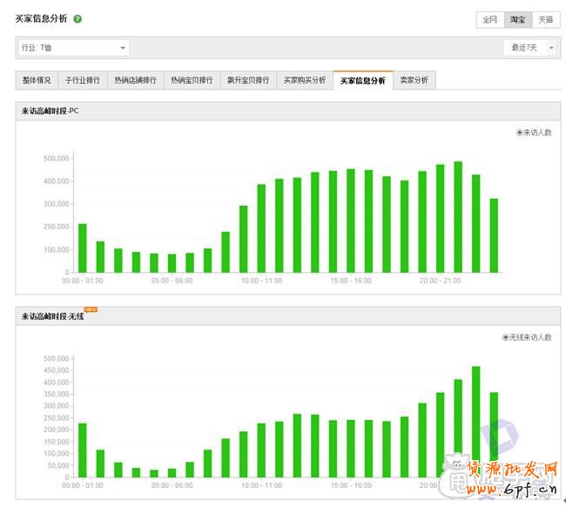Expand the 最近7天 date range dropdown
The height and width of the screenshot is (508, 566).
coord(529,48)
